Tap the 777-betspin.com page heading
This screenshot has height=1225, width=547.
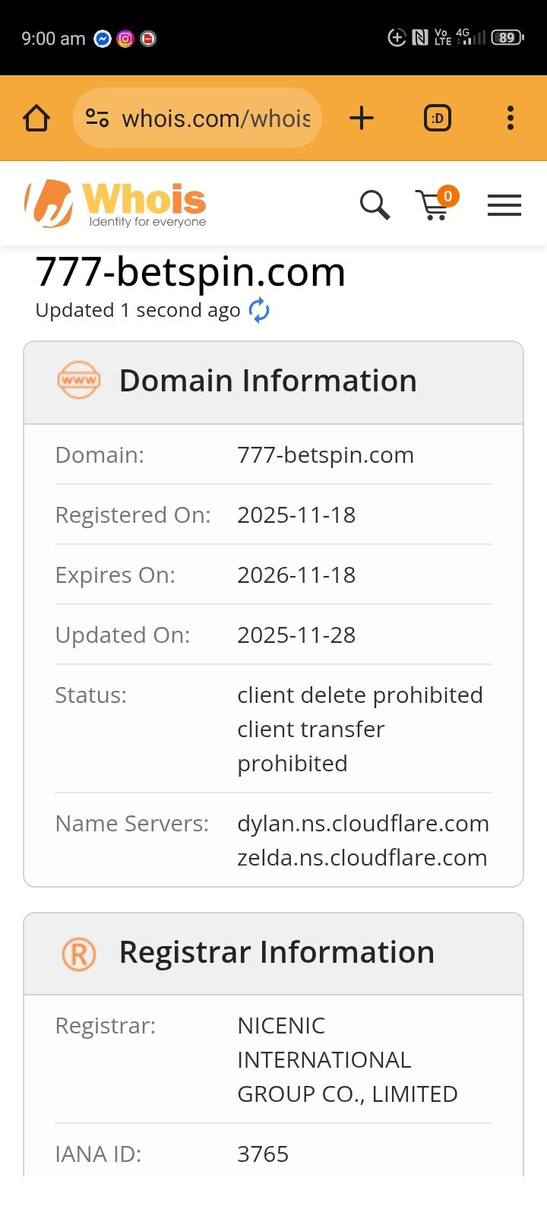[191, 272]
